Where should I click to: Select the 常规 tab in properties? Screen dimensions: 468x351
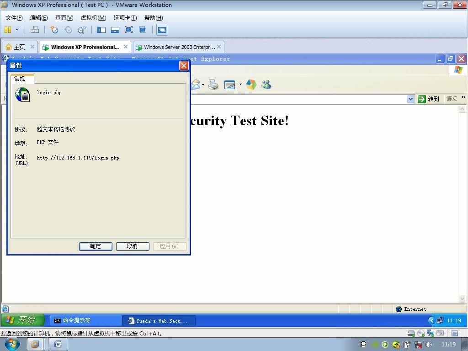click(22, 79)
